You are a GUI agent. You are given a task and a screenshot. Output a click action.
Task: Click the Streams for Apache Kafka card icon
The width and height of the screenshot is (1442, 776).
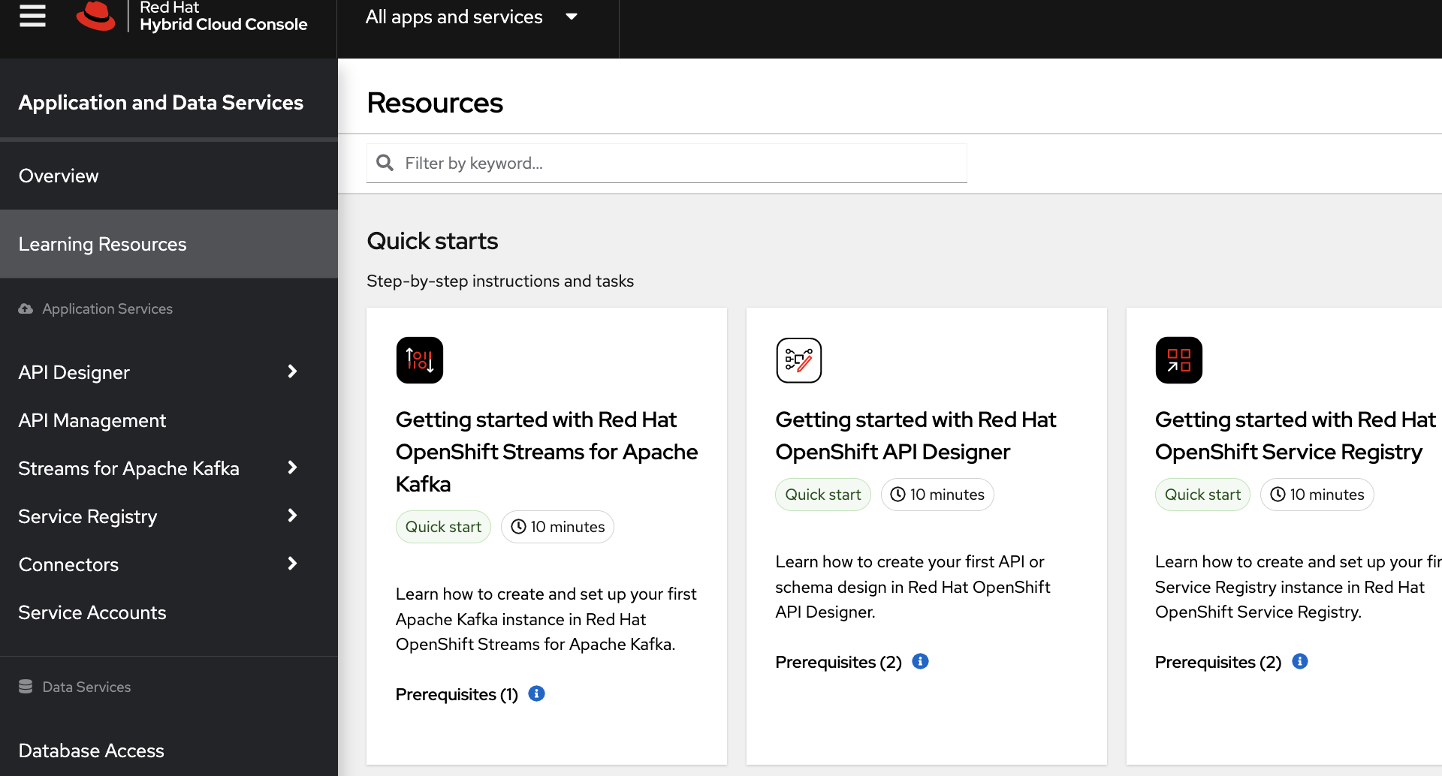[420, 360]
